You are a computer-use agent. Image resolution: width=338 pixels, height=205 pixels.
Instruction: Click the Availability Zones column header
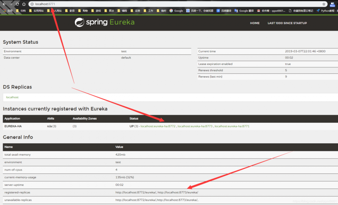coord(84,119)
